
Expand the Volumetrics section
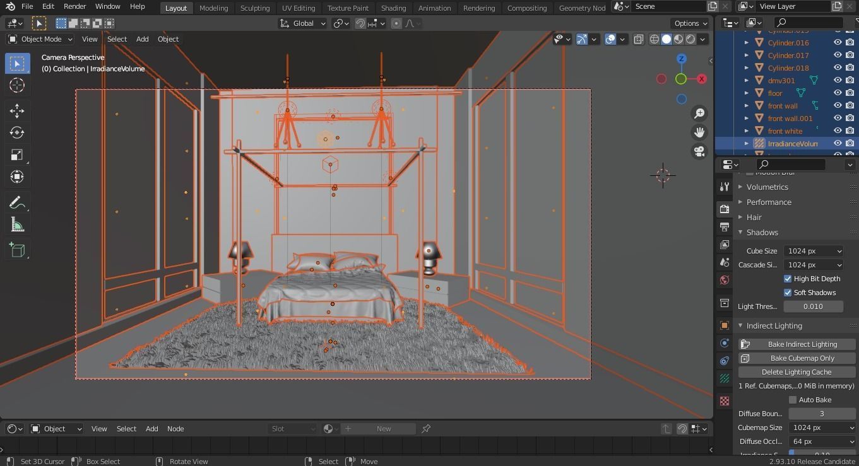point(767,187)
